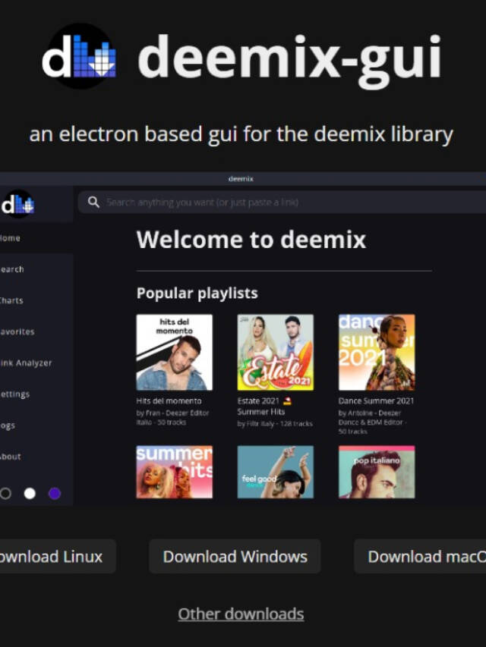The width and height of the screenshot is (486, 647).
Task: Open the Other downloads link
Action: [x=241, y=614]
